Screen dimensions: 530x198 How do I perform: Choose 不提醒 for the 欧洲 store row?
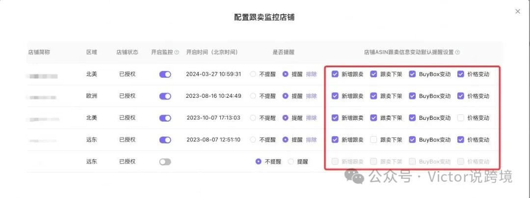click(253, 96)
